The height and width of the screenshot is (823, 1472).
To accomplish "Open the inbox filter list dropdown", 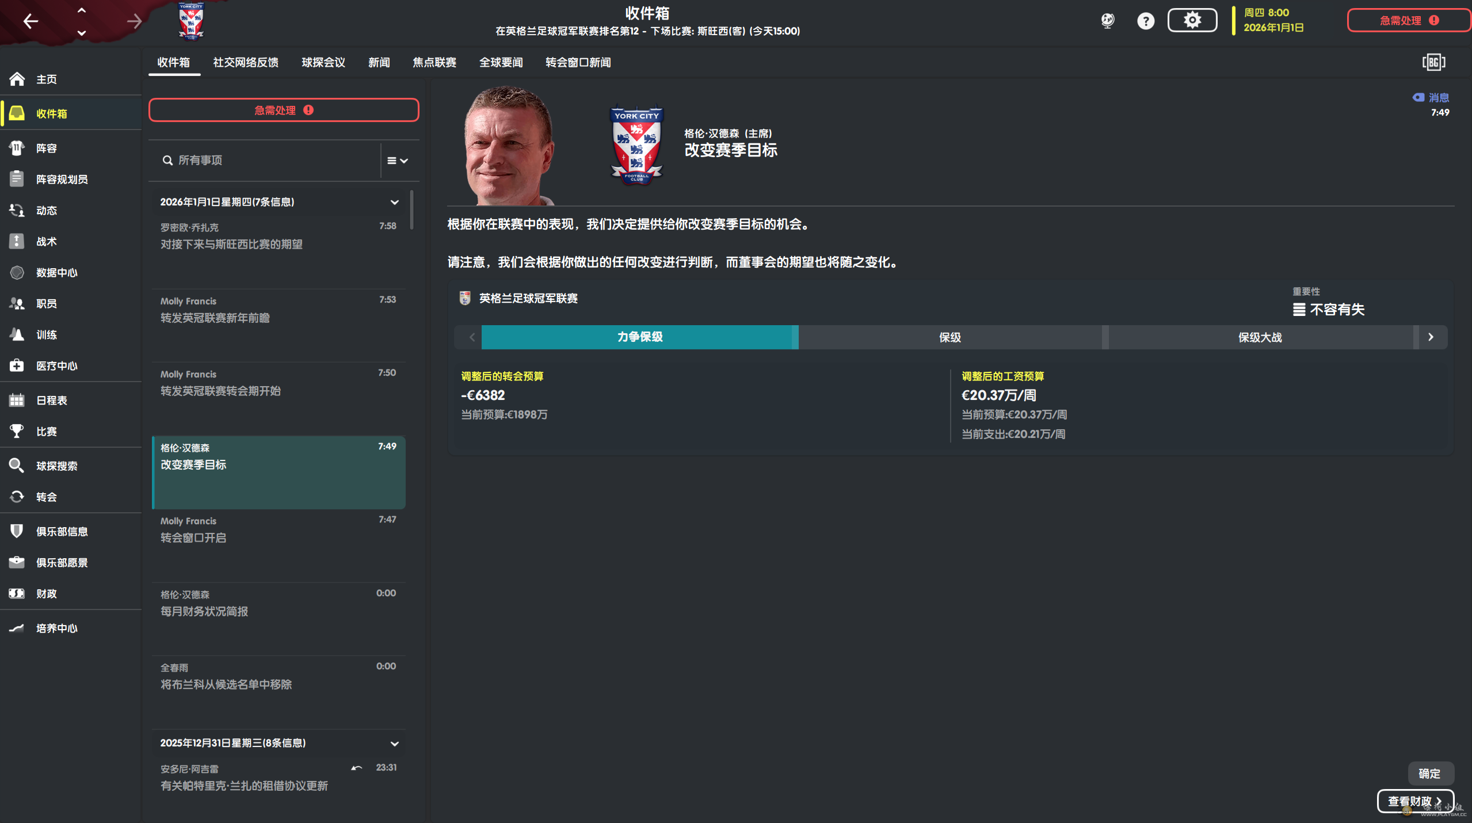I will pyautogui.click(x=398, y=161).
